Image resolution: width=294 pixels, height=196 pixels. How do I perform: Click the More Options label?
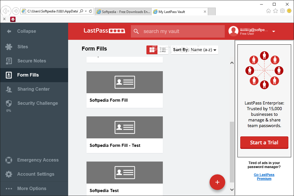tap(32, 188)
